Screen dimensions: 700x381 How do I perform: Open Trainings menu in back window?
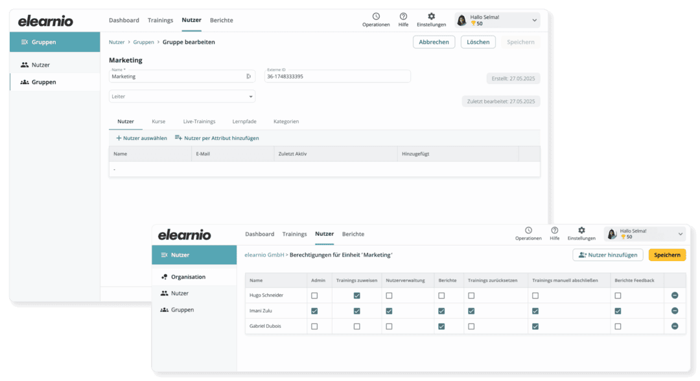(x=160, y=21)
